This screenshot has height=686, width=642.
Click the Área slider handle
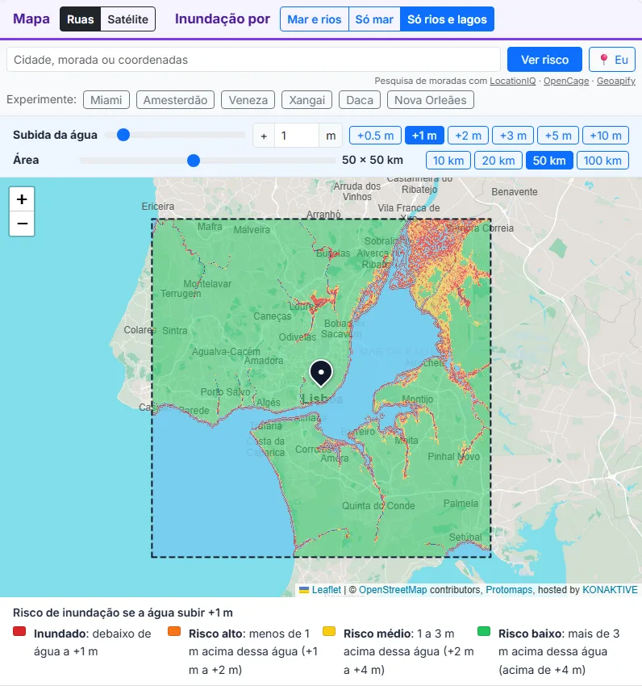[194, 161]
